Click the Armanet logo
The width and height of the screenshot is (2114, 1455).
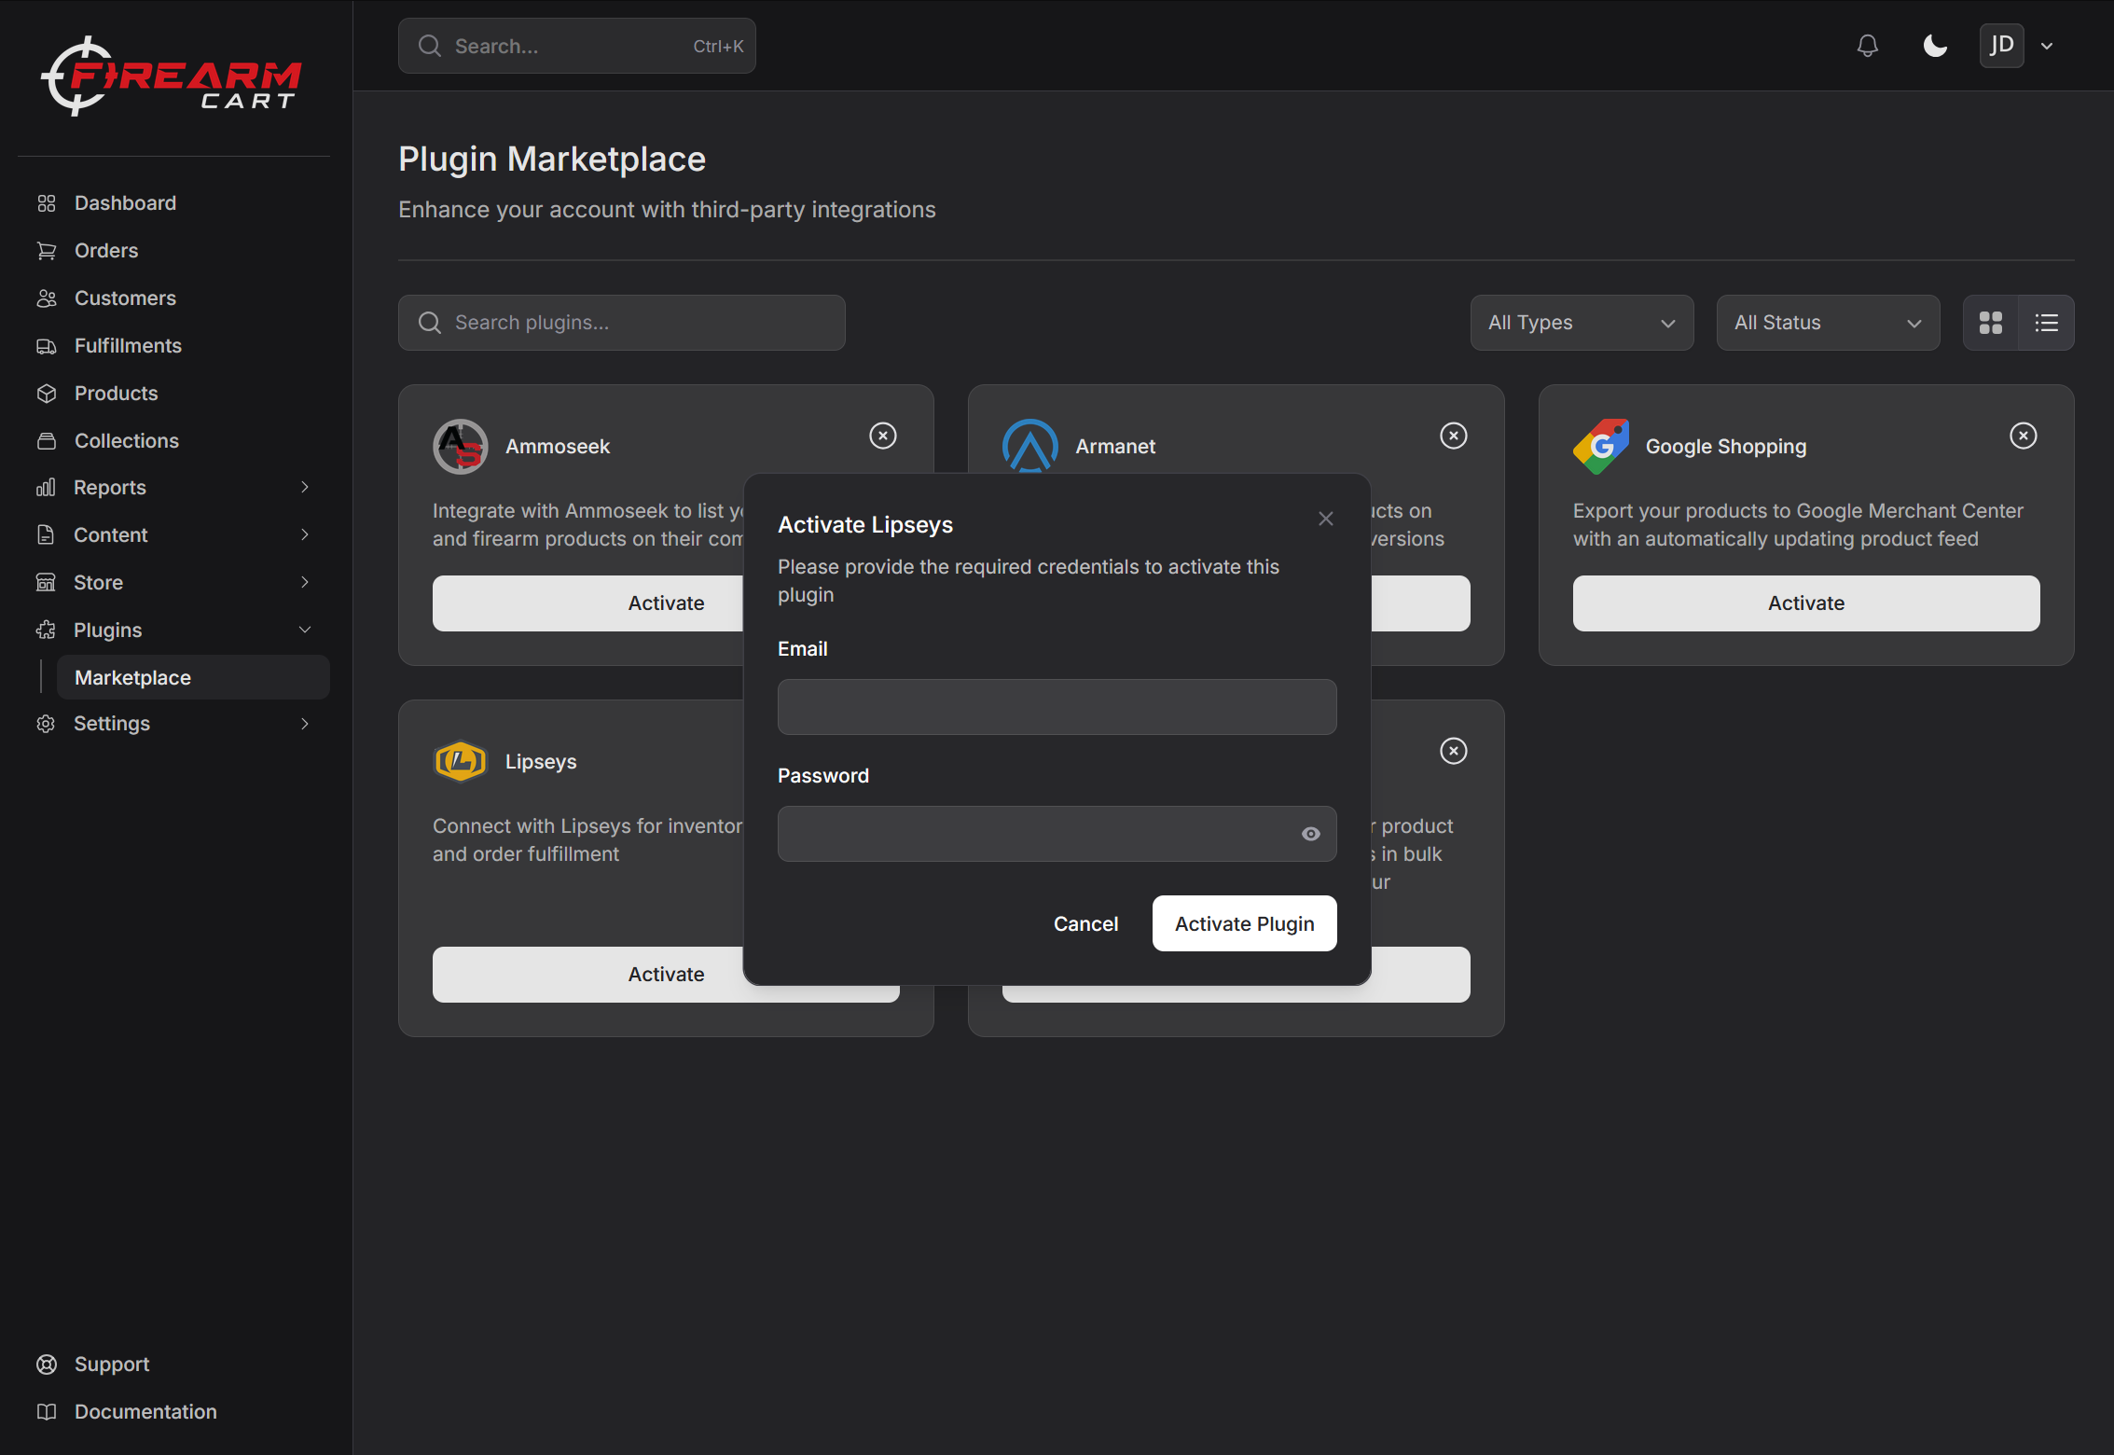pos(1030,446)
